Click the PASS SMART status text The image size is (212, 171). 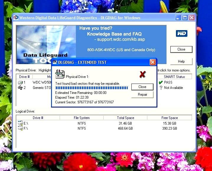point(168,82)
